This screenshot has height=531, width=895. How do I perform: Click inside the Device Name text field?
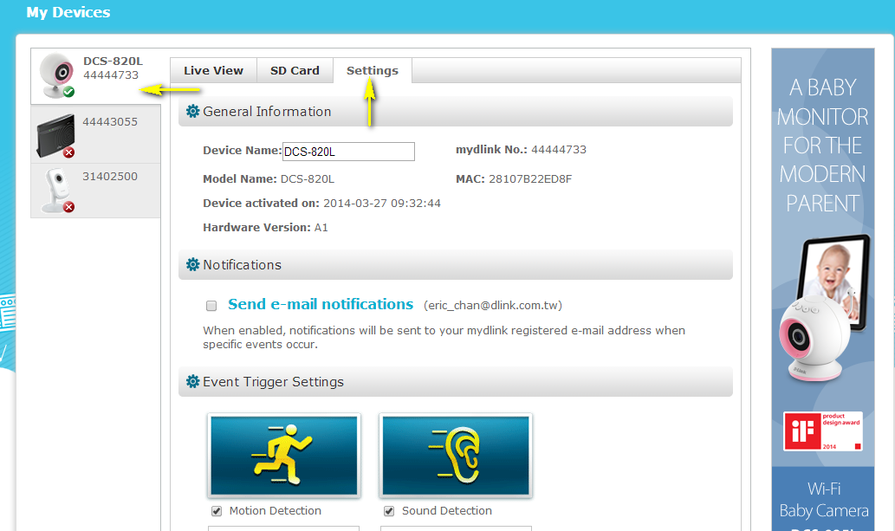click(347, 152)
